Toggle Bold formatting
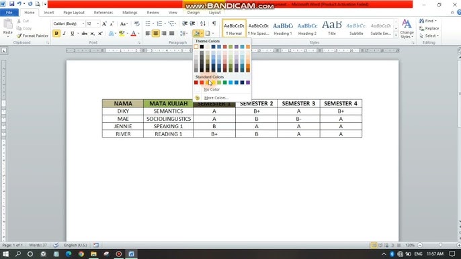 click(56, 34)
